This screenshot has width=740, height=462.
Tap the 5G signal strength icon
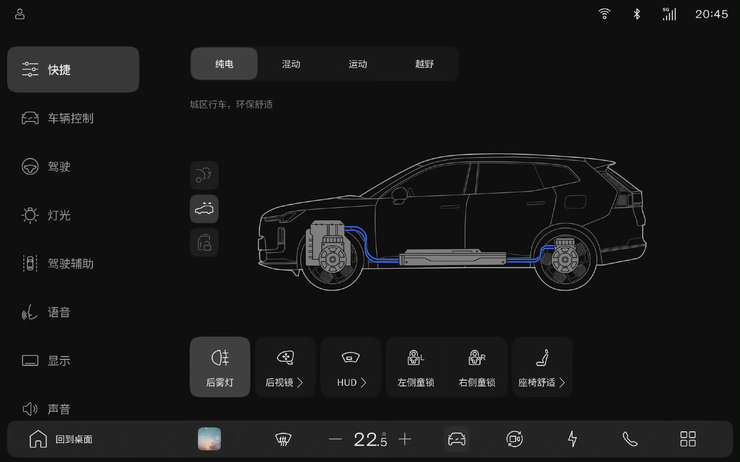point(669,14)
